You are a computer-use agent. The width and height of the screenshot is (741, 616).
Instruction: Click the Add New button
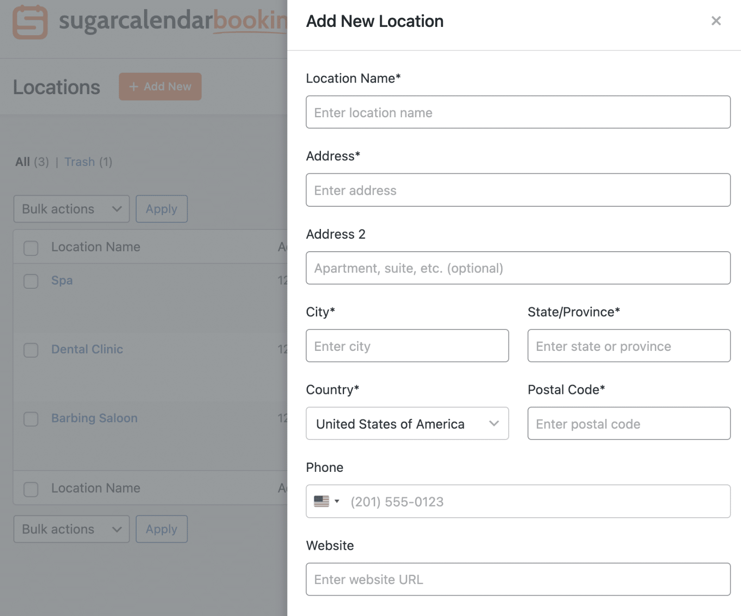pyautogui.click(x=160, y=87)
